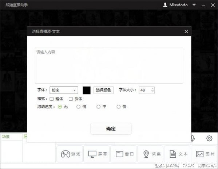This screenshot has width=218, height=169.
Task: Select the 场景 tab label
Action: point(6,137)
